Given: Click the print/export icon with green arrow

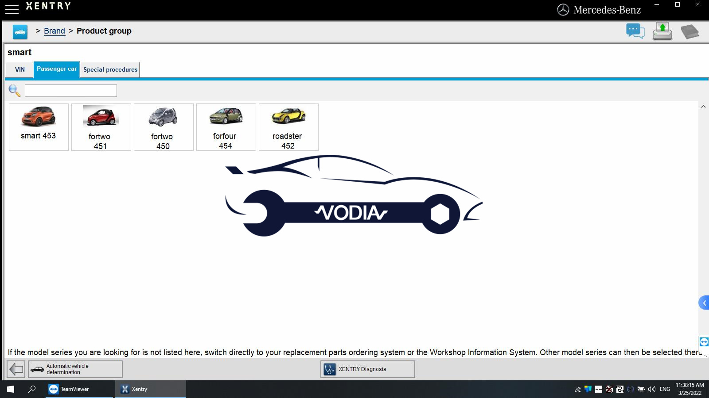Looking at the screenshot, I should click(x=662, y=31).
